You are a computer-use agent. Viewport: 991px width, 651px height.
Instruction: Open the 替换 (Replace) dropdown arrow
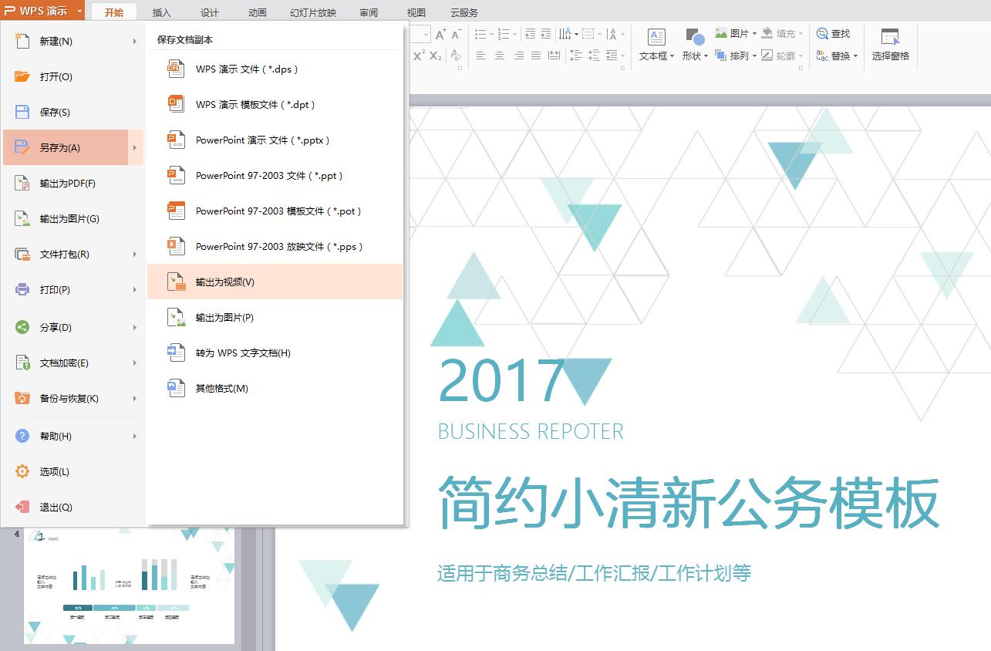point(856,56)
